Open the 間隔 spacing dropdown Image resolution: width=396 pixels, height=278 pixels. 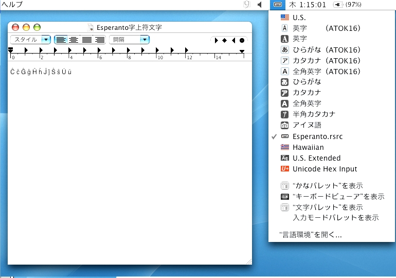[x=129, y=40]
